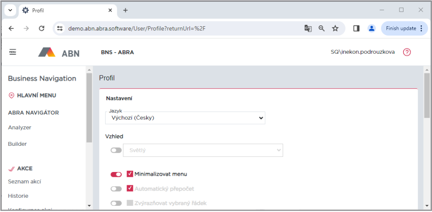The image size is (432, 212).
Task: Open Seznam akcí in the sidebar
Action: click(x=25, y=182)
